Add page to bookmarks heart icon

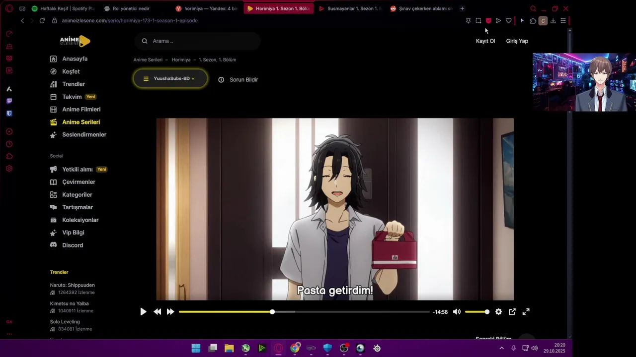point(508,21)
